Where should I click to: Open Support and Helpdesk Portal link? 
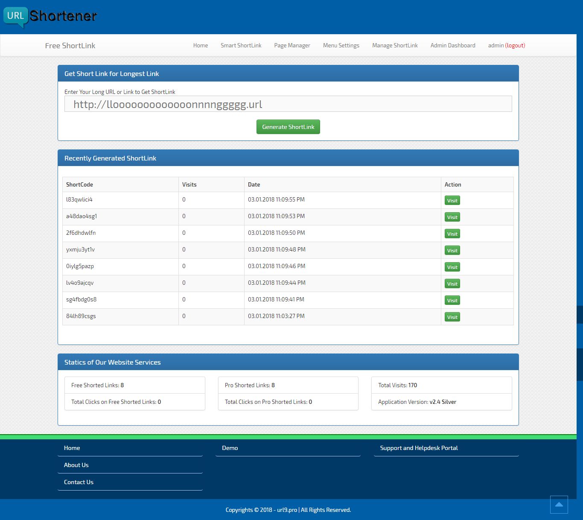pos(418,448)
